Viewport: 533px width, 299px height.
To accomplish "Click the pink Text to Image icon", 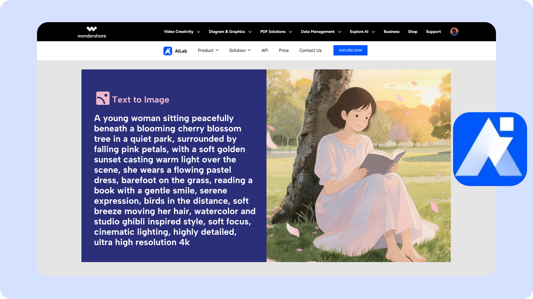I will point(103,99).
